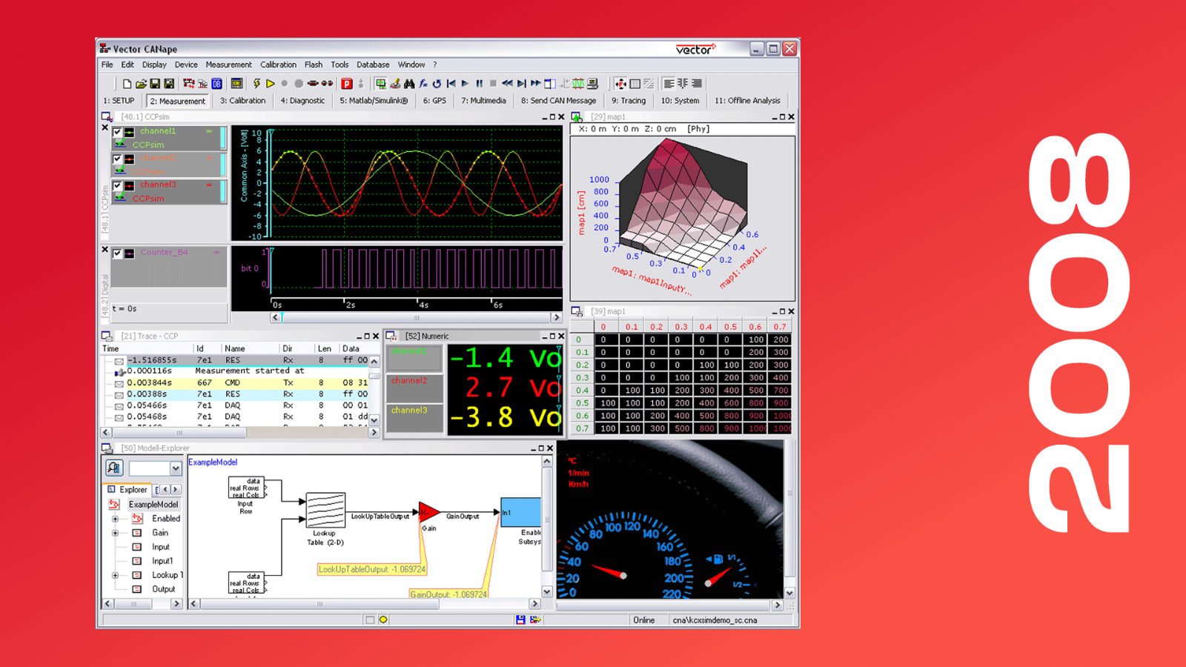Click the blue DB database toolbar icon

pos(216,84)
